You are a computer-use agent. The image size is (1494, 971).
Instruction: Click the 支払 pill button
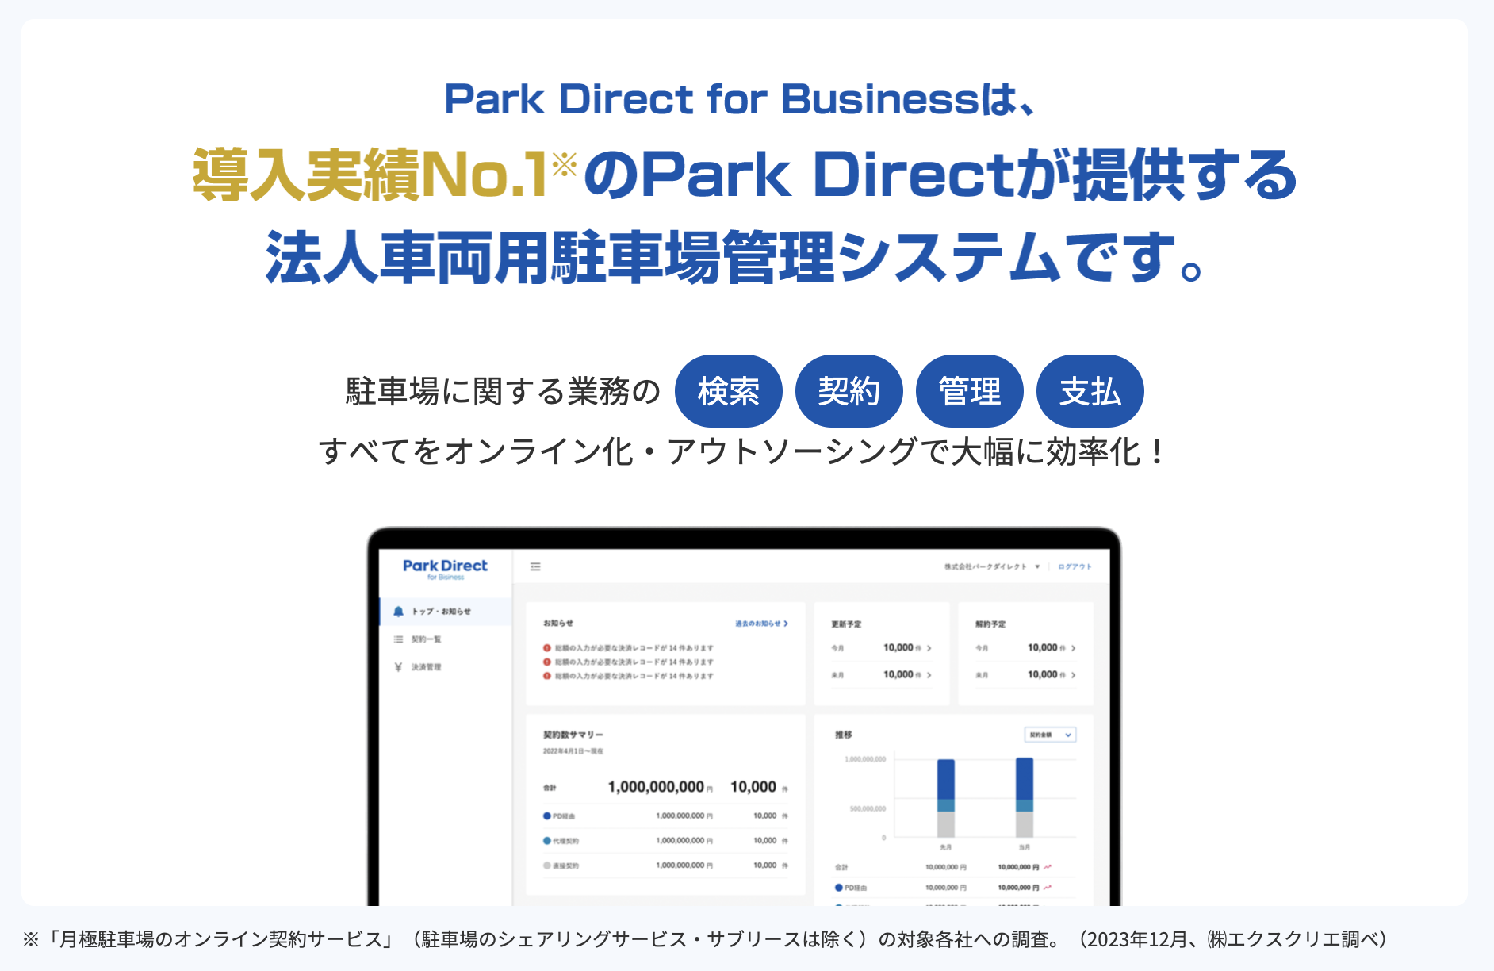(x=1090, y=391)
